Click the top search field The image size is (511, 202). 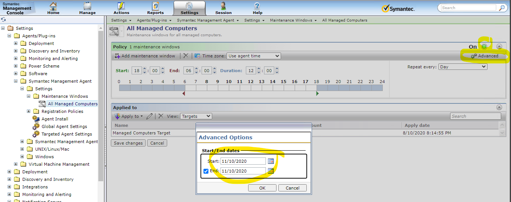pyautogui.click(x=468, y=8)
